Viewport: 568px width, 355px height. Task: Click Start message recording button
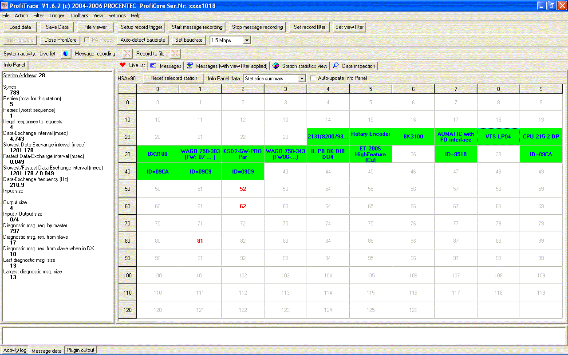pos(197,27)
